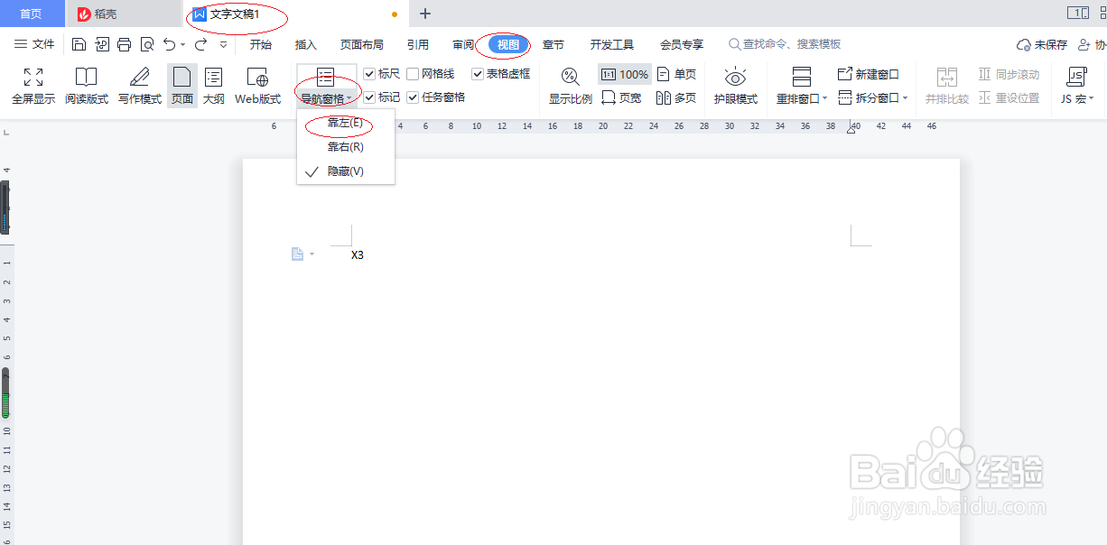Viewport: 1107px width, 545px height.
Task: Reset zoom to 100%
Action: pyautogui.click(x=624, y=74)
